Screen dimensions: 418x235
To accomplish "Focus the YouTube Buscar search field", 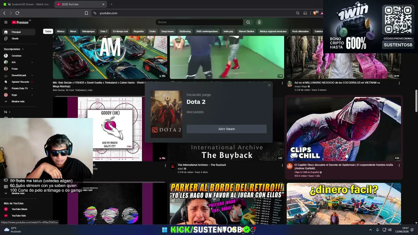I will coord(200,22).
